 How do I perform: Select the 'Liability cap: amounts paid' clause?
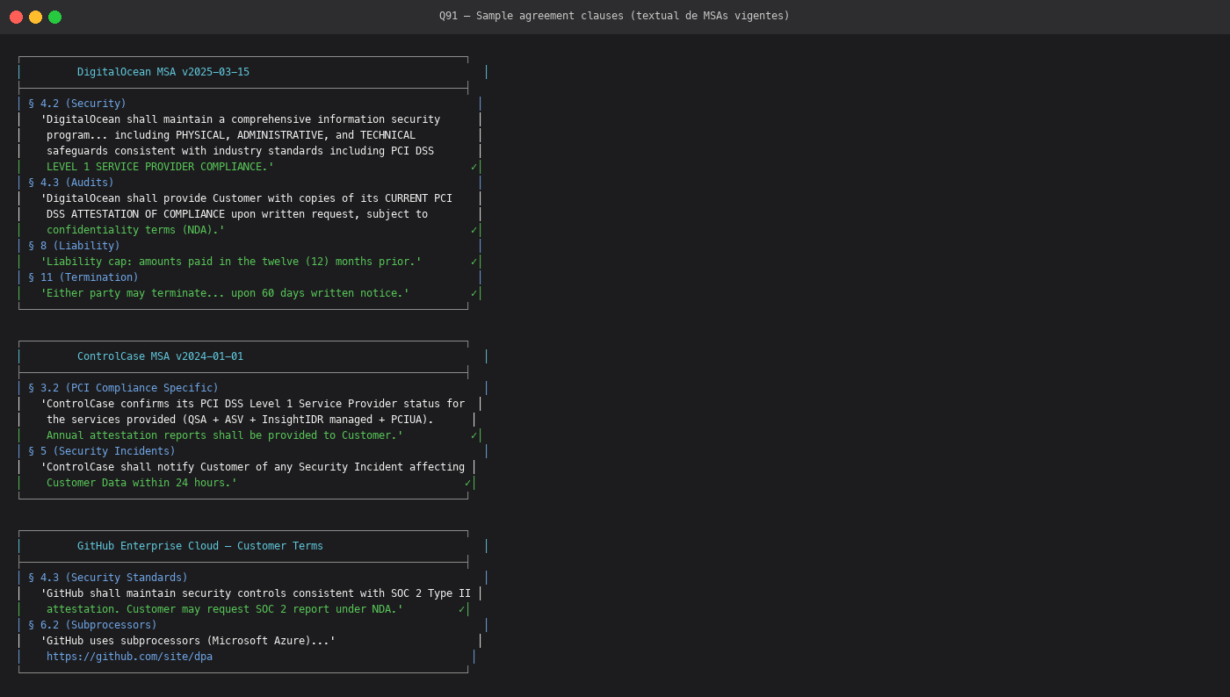click(x=231, y=262)
